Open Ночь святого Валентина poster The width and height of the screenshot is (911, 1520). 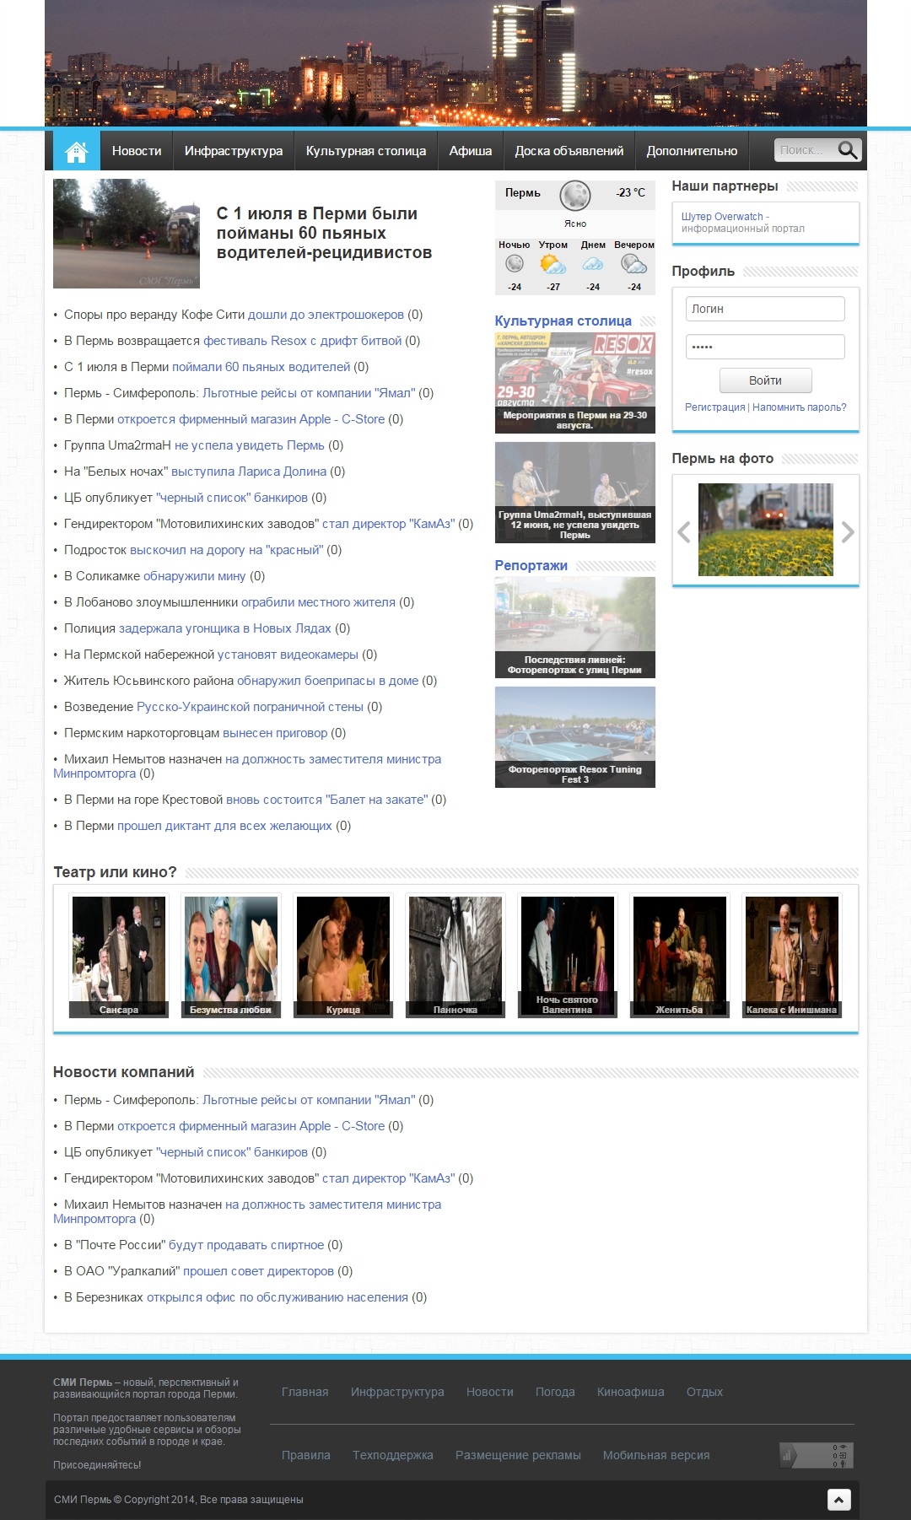click(568, 956)
